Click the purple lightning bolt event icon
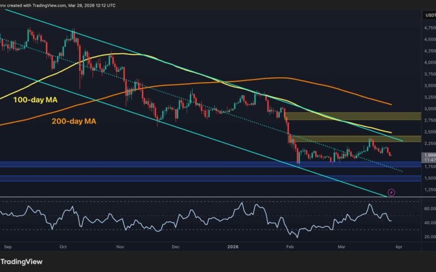The width and height of the screenshot is (436, 272). click(391, 192)
